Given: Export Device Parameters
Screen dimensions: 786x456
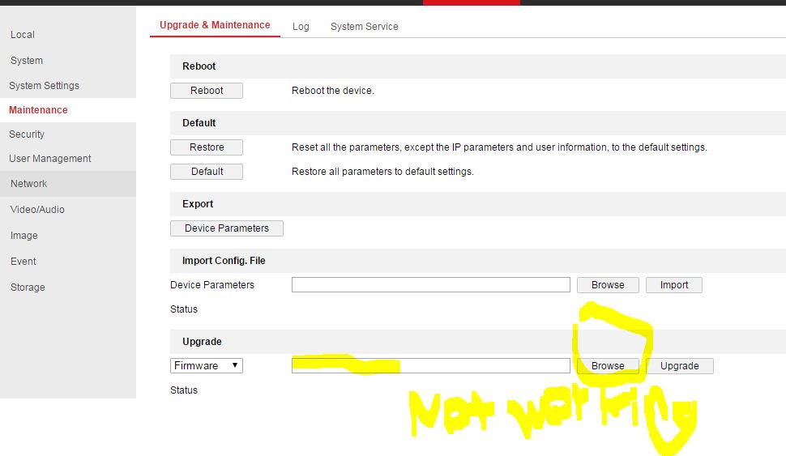Looking at the screenshot, I should pyautogui.click(x=227, y=228).
